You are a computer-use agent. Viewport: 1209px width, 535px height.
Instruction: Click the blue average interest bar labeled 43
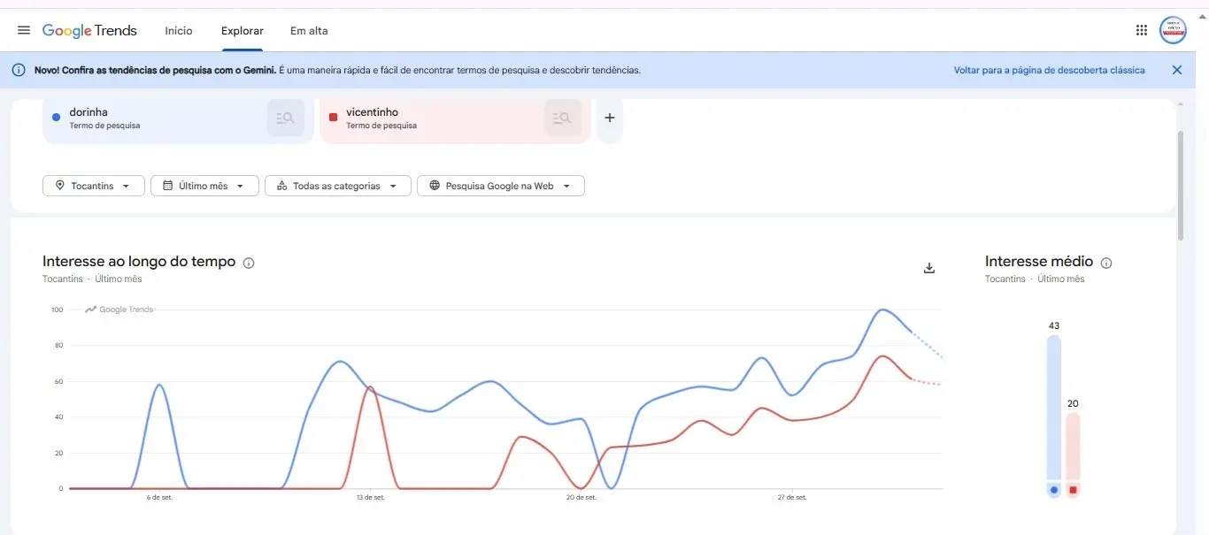(1053, 408)
